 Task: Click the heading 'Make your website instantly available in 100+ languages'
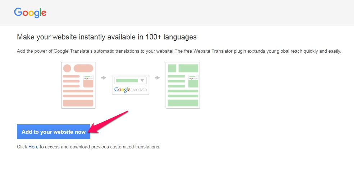point(107,37)
